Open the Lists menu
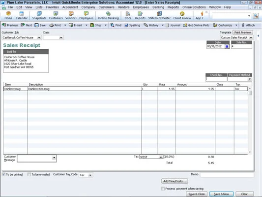The height and width of the screenshot is (197, 262). coord(39,7)
